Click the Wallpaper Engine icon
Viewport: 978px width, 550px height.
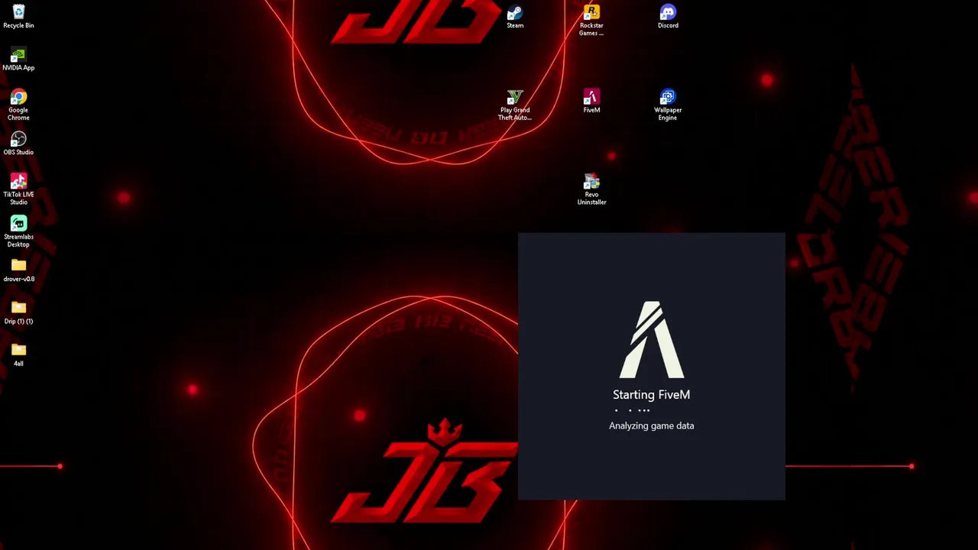pyautogui.click(x=668, y=105)
